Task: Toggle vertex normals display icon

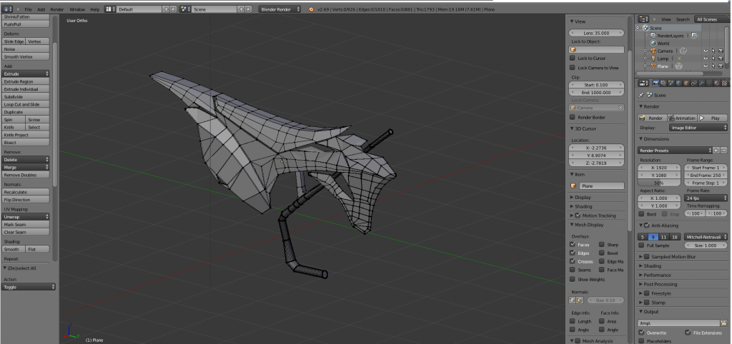Action: [573, 300]
